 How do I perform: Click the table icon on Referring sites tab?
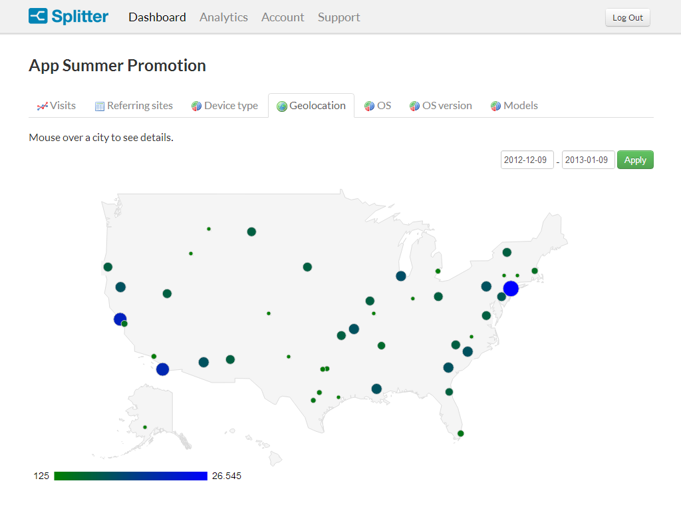coord(99,105)
